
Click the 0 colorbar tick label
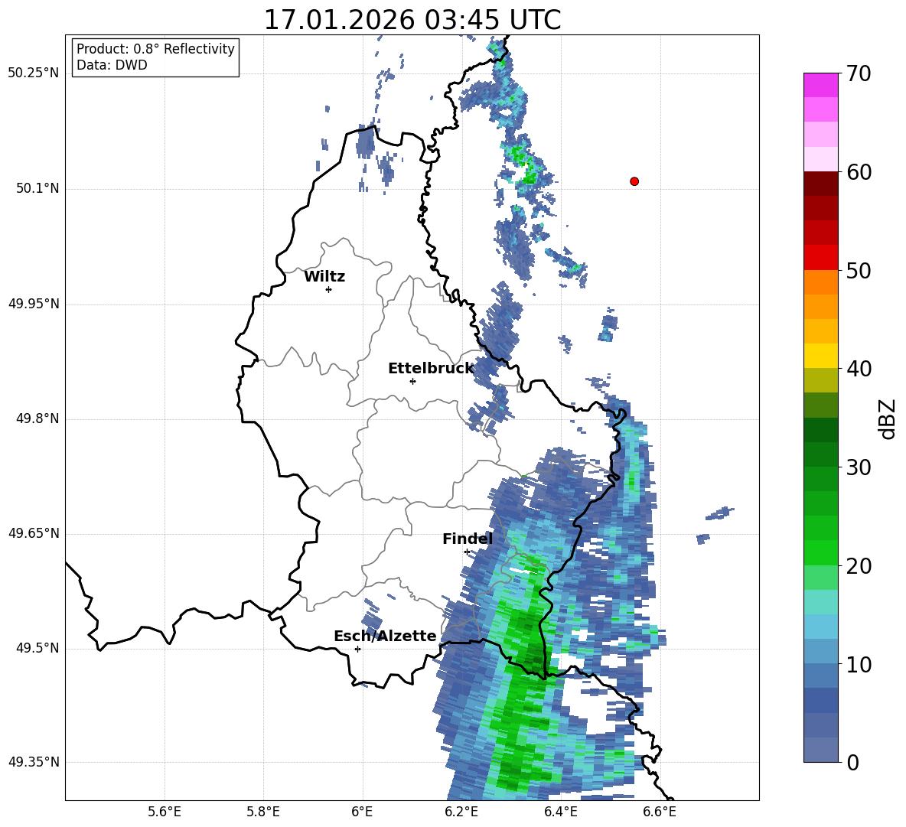[852, 763]
